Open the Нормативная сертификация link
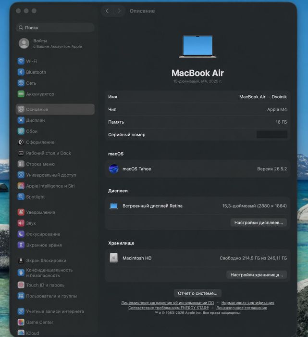Image resolution: width=308 pixels, height=337 pixels. tap(248, 303)
